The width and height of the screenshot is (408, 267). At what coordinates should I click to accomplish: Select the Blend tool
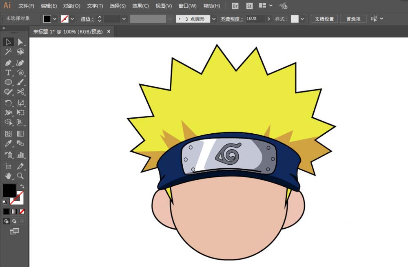pyautogui.click(x=20, y=143)
